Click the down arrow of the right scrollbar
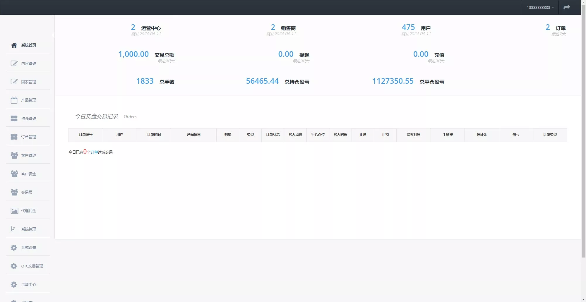Viewport: 586px width, 302px height. [583, 299]
